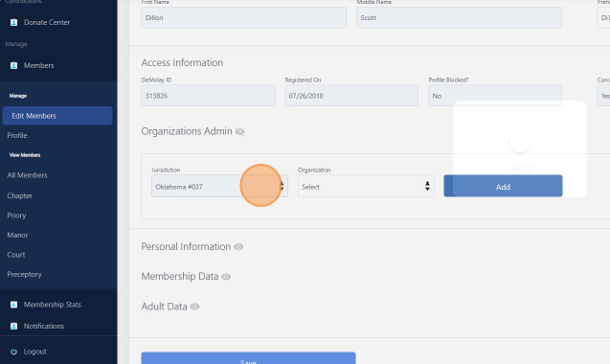
Task: Open the Priory members view
Action: [16, 216]
